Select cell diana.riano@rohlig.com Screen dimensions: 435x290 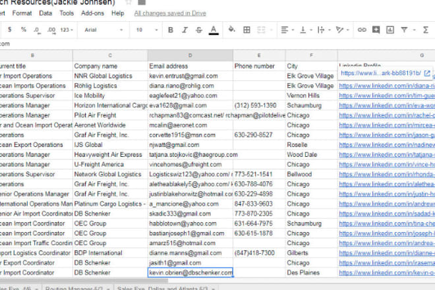click(x=190, y=86)
